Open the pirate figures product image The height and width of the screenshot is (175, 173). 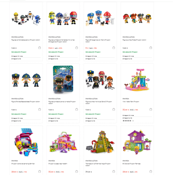coord(137,18)
